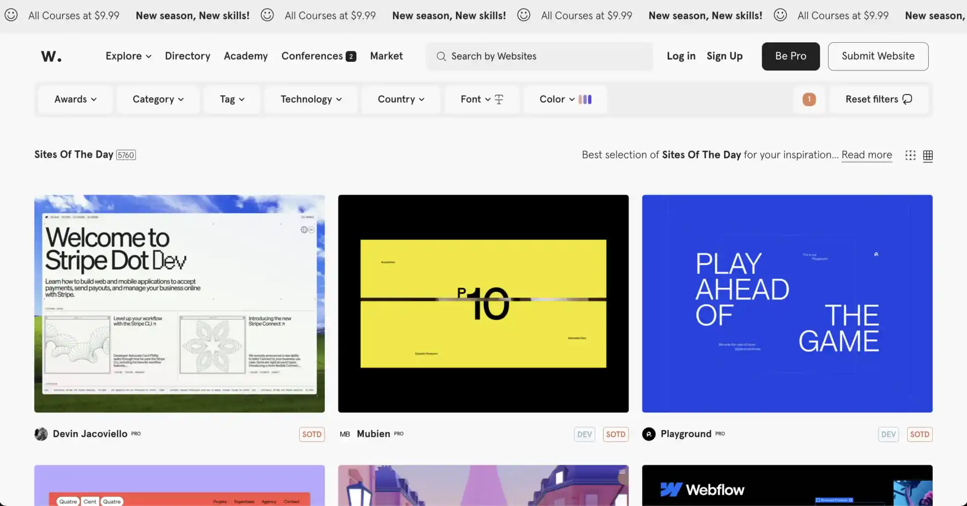The width and height of the screenshot is (967, 506).
Task: Click DEV badge on Playground card
Action: (889, 435)
